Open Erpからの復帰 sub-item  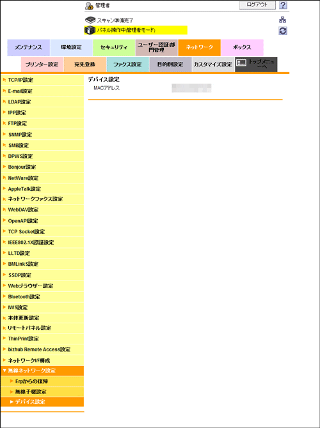click(x=42, y=381)
